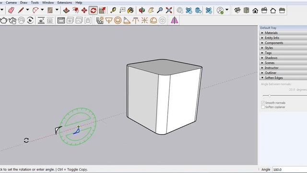Image resolution: width=307 pixels, height=173 pixels.
Task: Open the Extension Manager icon
Action: [209, 11]
